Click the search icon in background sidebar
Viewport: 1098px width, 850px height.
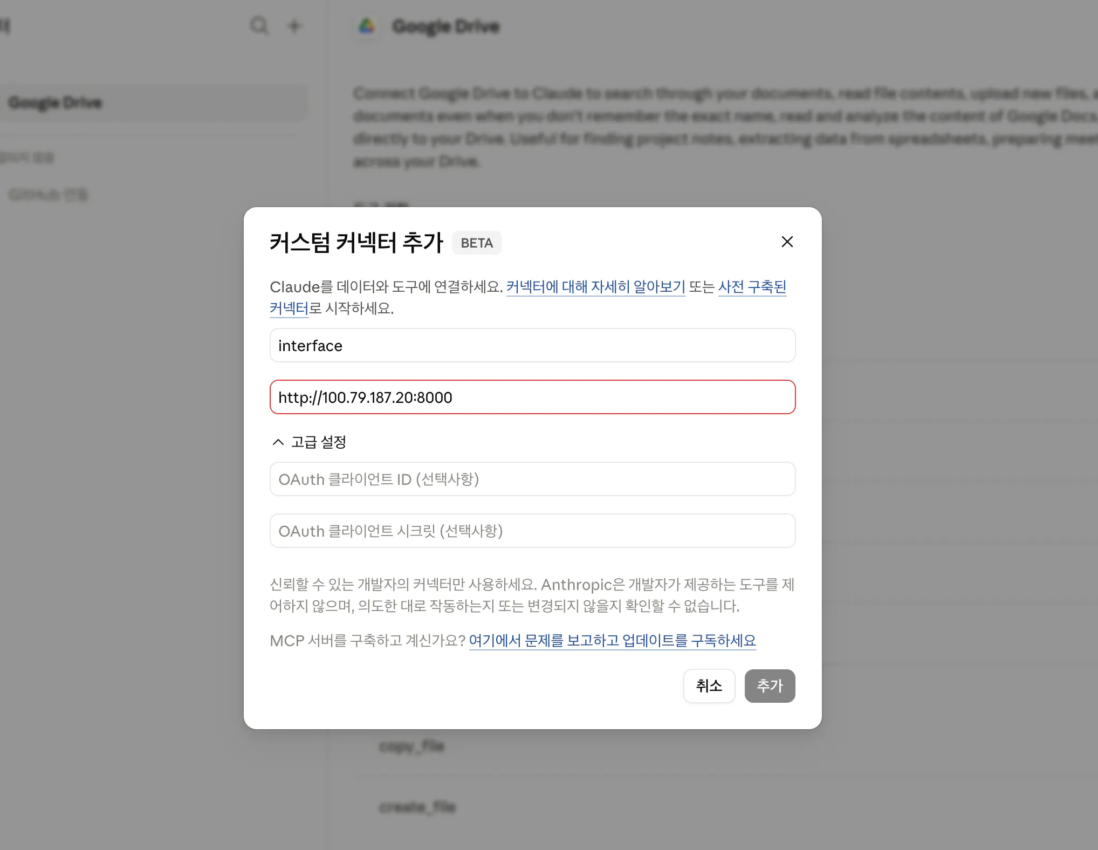pos(259,25)
